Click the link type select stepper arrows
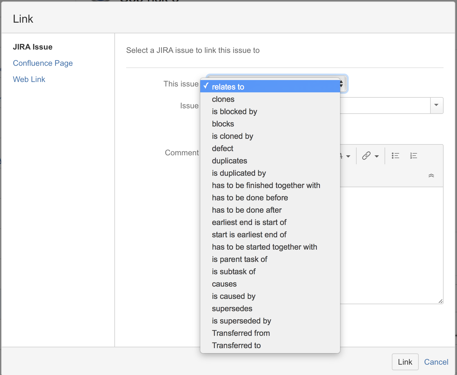Image resolution: width=457 pixels, height=375 pixels. [341, 83]
